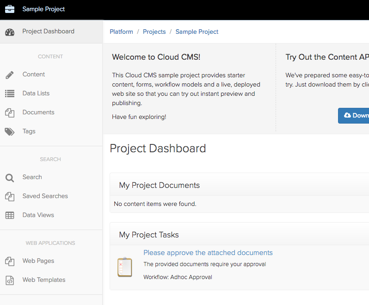Open Project Dashboard in sidebar
The width and height of the screenshot is (369, 305).
[x=51, y=31]
